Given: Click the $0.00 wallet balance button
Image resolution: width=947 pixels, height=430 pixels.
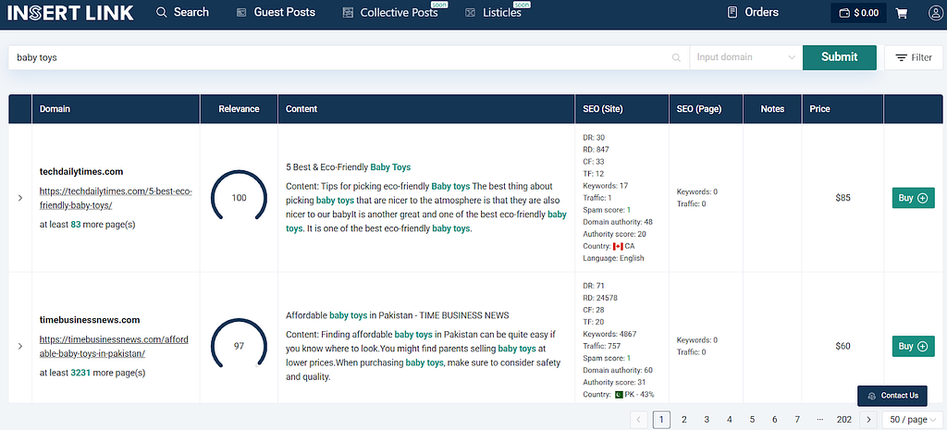Looking at the screenshot, I should pos(859,13).
